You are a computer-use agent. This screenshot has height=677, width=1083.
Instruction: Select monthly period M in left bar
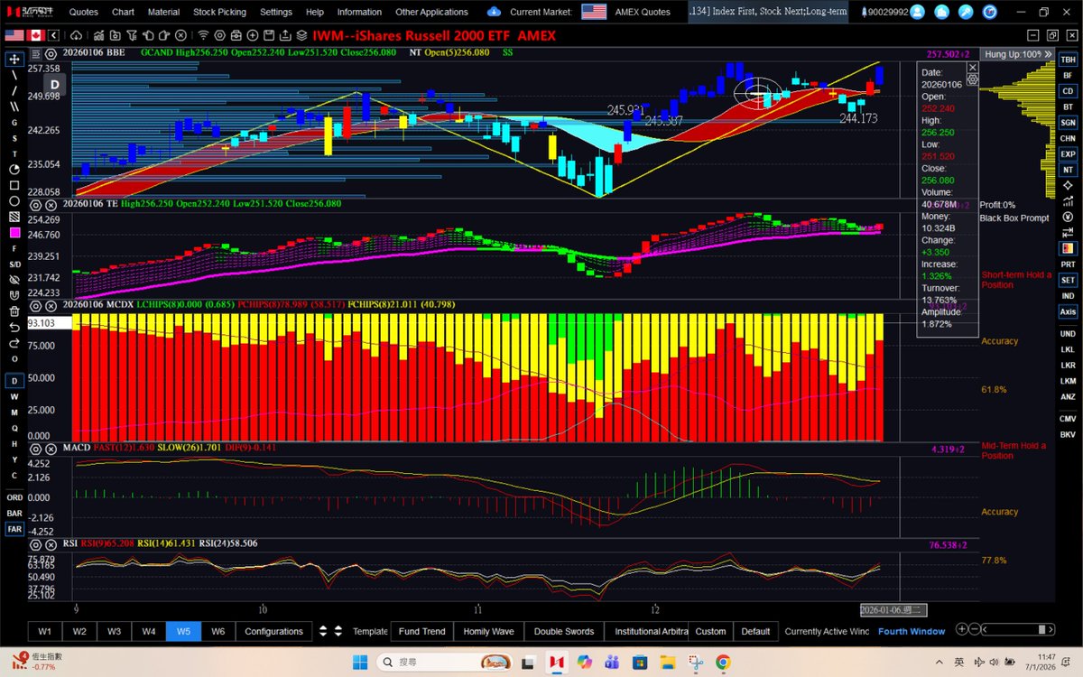[14, 412]
